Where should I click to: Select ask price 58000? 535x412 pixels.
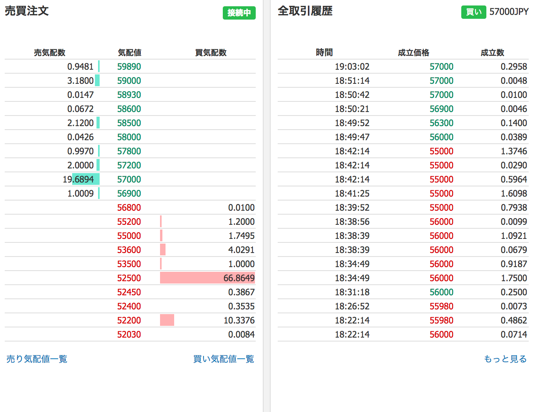point(129,137)
